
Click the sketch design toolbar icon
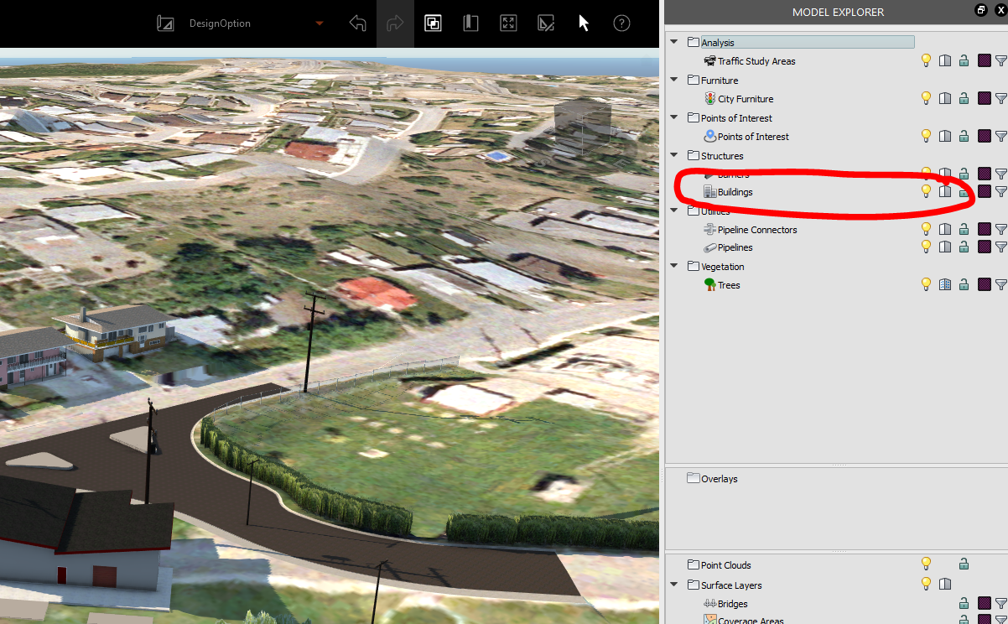tap(546, 23)
